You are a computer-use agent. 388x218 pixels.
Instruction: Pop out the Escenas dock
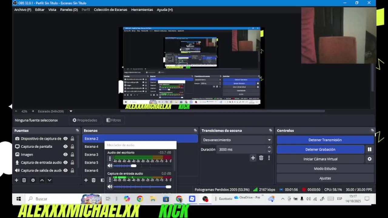tap(195, 130)
